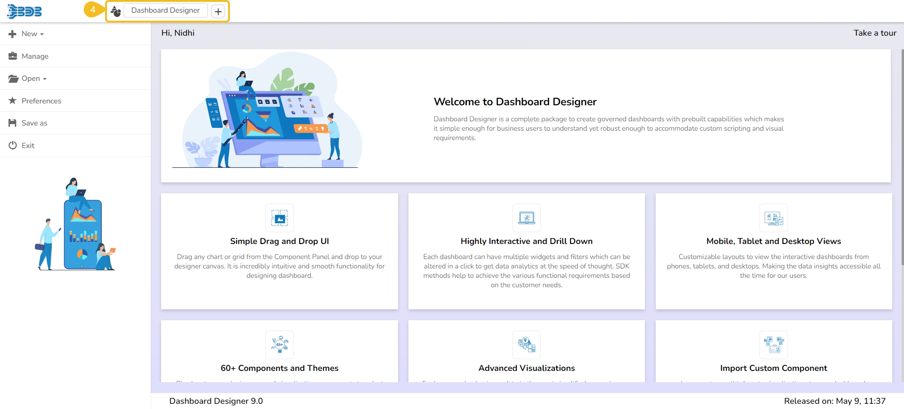The height and width of the screenshot is (409, 904).
Task: Click the Mobile, Tablet and Desktop Views icon
Action: pos(773,218)
